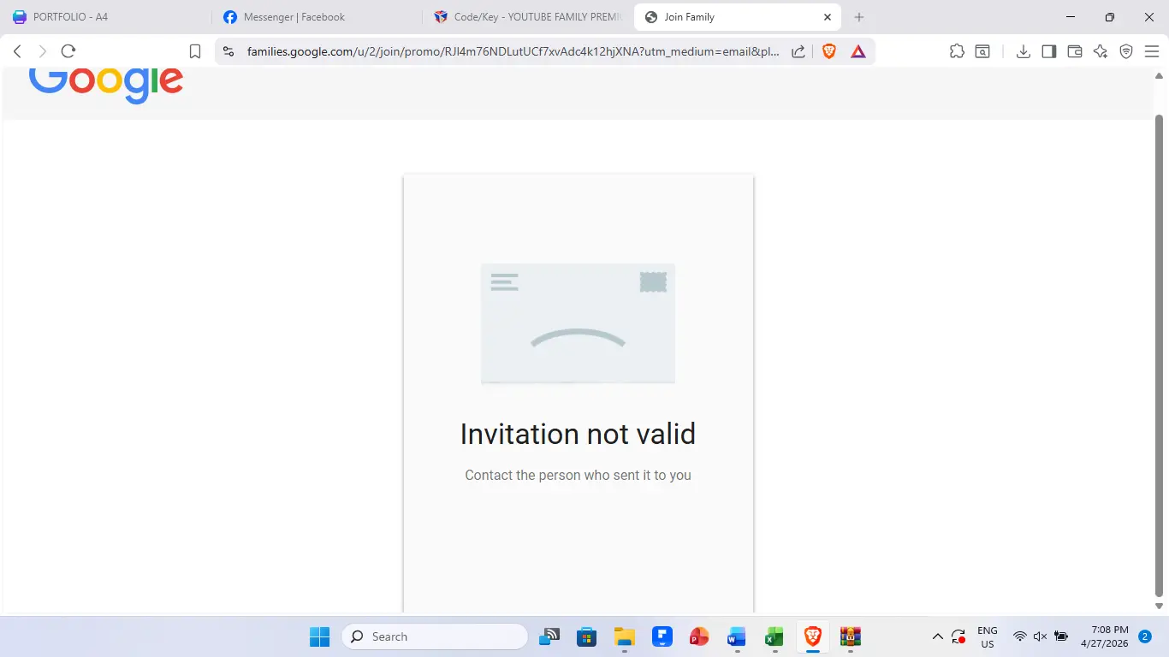The image size is (1169, 657).
Task: Switch ENG US input language
Action: point(988,637)
